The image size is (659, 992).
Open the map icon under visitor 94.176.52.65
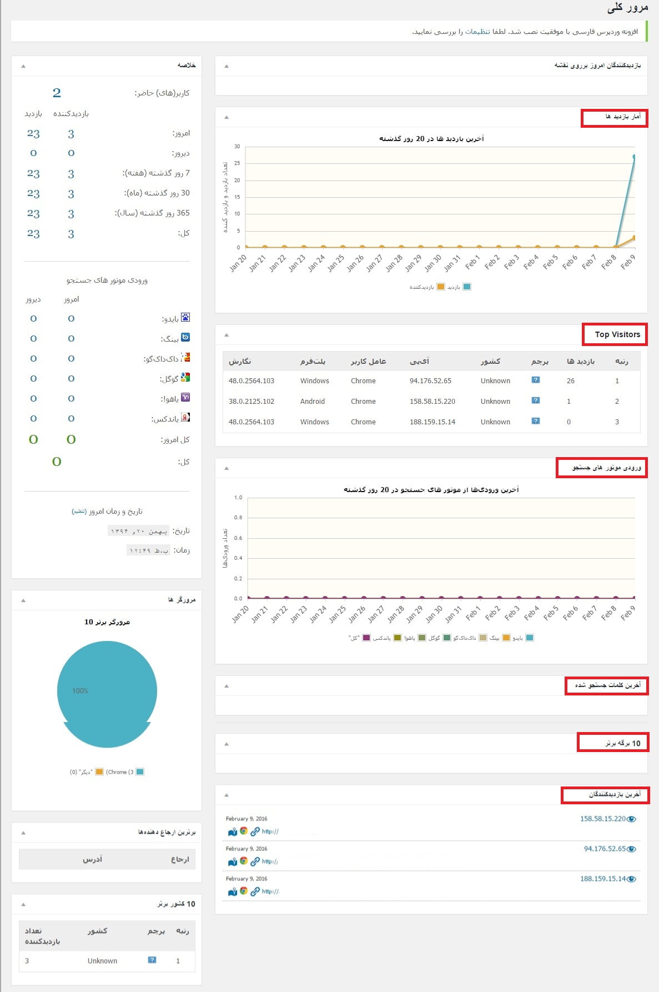click(233, 861)
